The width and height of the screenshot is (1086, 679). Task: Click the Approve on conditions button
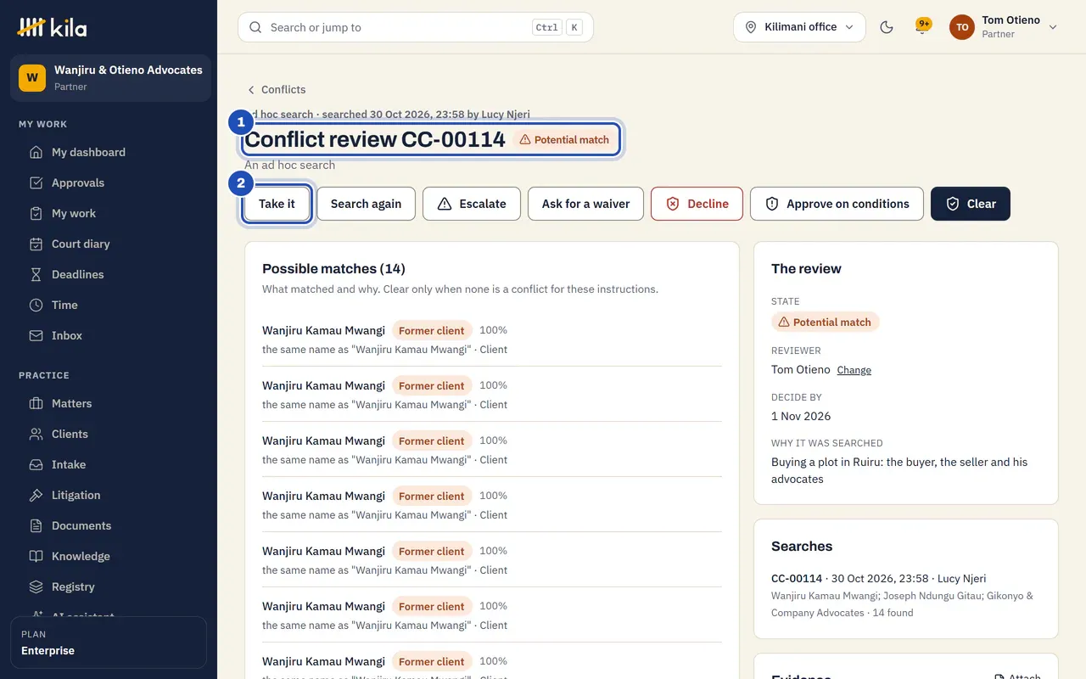click(837, 204)
